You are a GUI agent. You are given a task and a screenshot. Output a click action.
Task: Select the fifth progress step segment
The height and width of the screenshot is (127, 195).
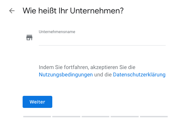pyautogui.click(x=154, y=117)
